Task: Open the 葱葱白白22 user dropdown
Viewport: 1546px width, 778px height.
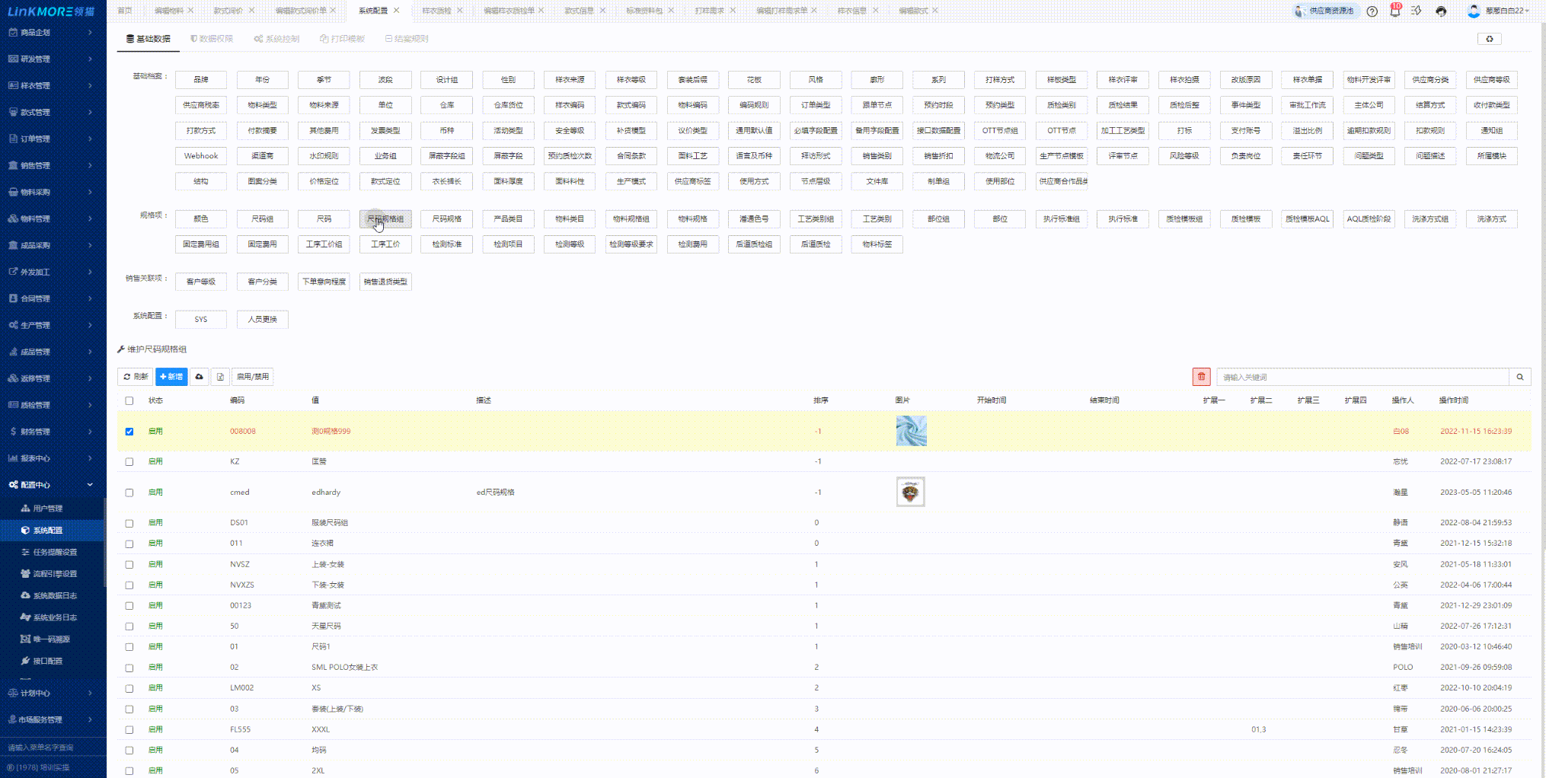Action: [x=1506, y=11]
